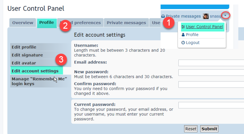Click the Private messages inbox icon

[x=163, y=16]
